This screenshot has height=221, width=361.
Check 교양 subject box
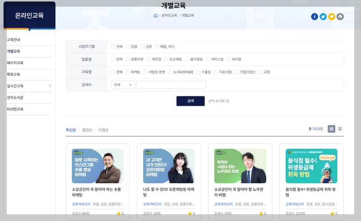point(261,72)
